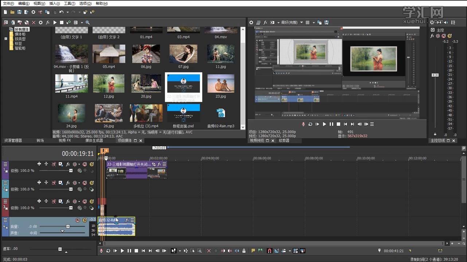Switch to the 媒体生成器 tab
Screen dimensions: 467x262
coord(94,140)
